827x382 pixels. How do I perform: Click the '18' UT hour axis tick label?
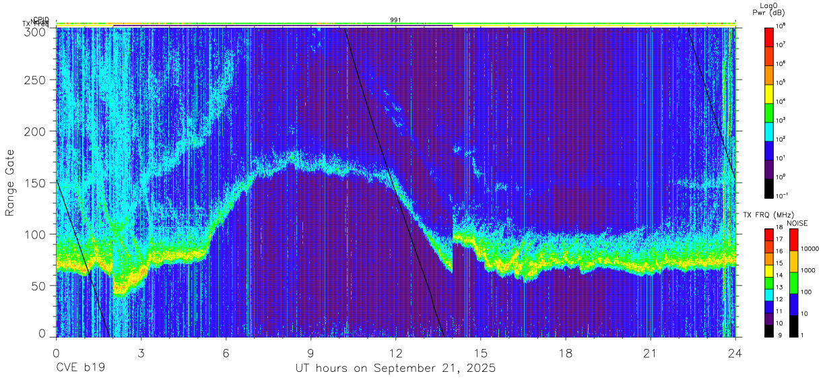[565, 353]
